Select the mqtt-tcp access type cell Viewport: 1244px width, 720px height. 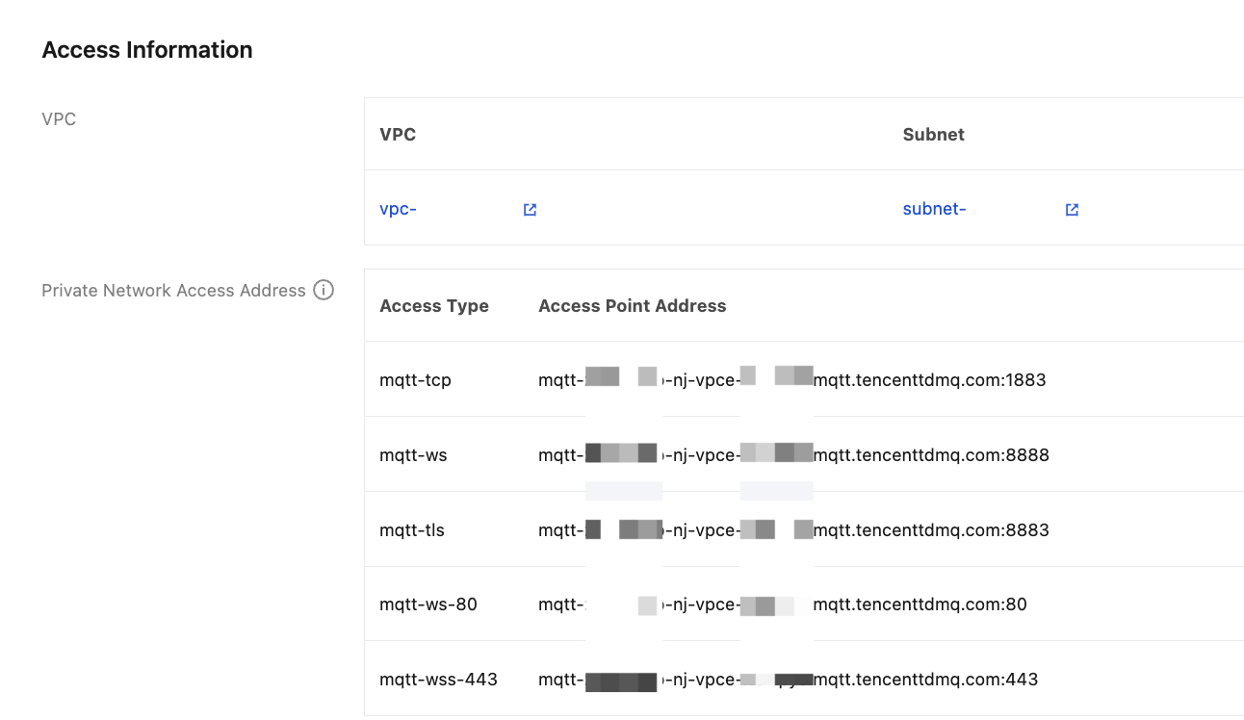(415, 380)
